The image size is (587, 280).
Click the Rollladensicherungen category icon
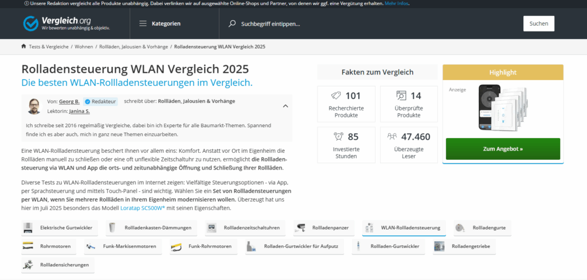[x=29, y=265]
